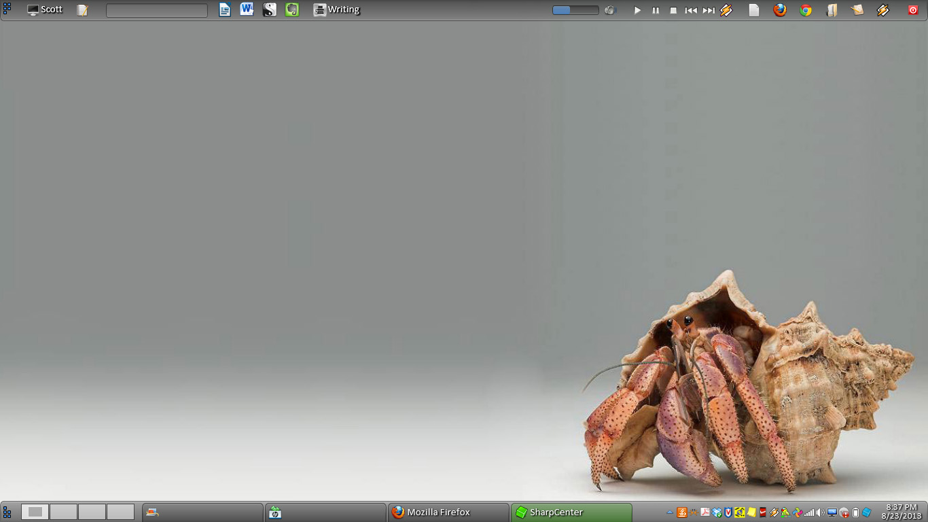The width and height of the screenshot is (928, 522).
Task: Skip to next track in dock controls
Action: click(708, 10)
